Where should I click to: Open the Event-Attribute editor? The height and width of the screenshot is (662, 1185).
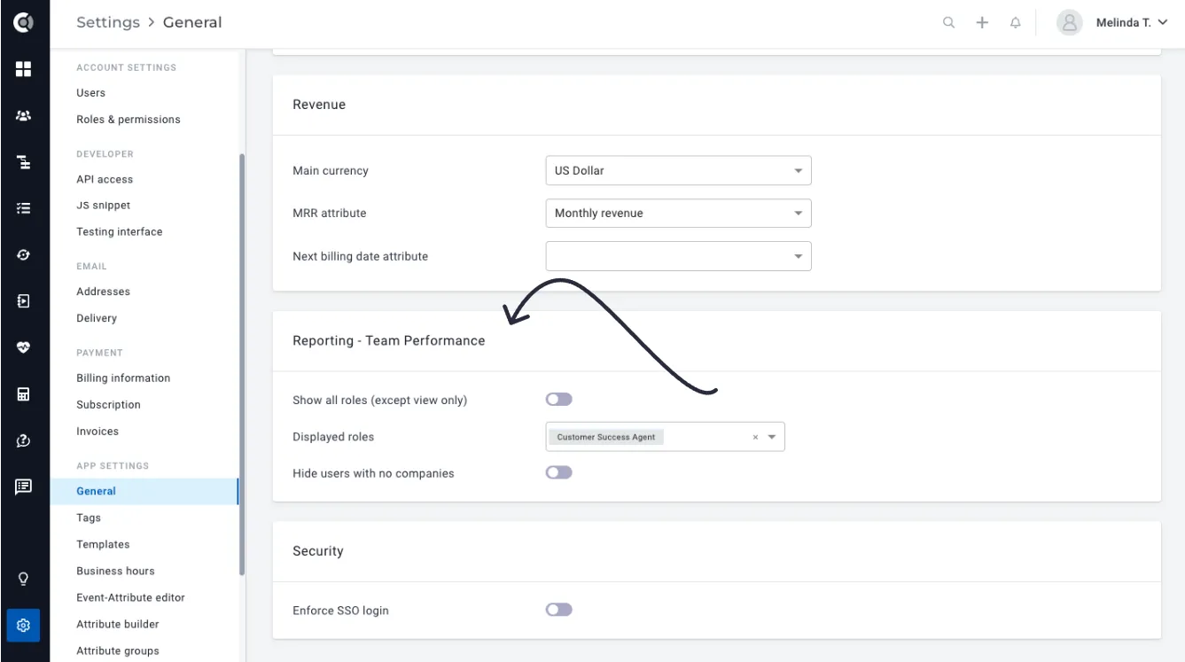click(x=130, y=597)
